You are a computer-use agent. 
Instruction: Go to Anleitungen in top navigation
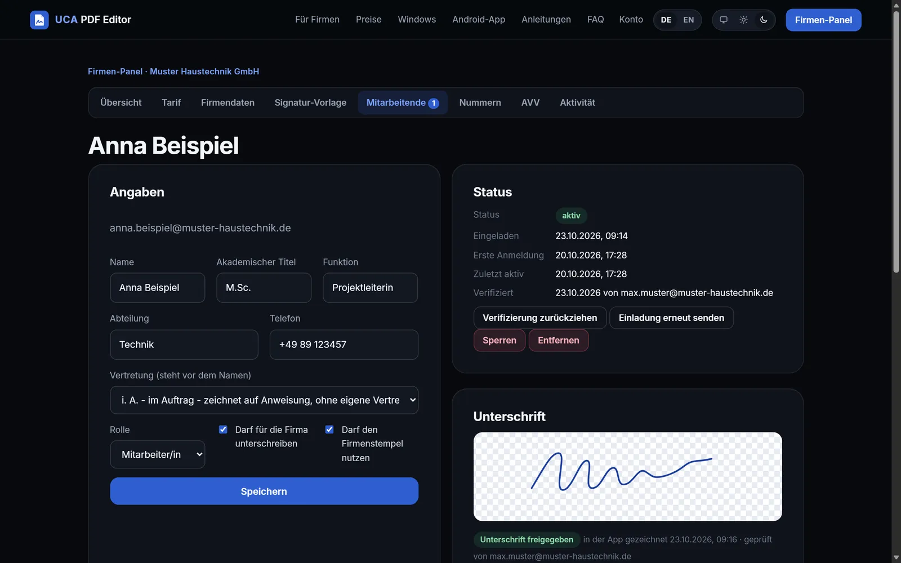pyautogui.click(x=546, y=20)
